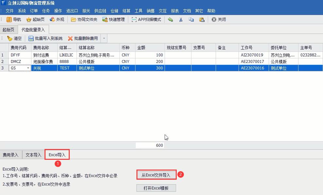Click the 费用代码 column header
The width and height of the screenshot is (323, 195).
(x=20, y=48)
